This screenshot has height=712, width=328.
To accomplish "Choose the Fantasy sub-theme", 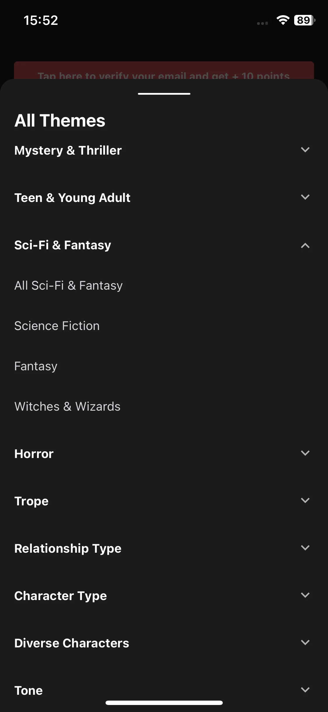I will [36, 366].
